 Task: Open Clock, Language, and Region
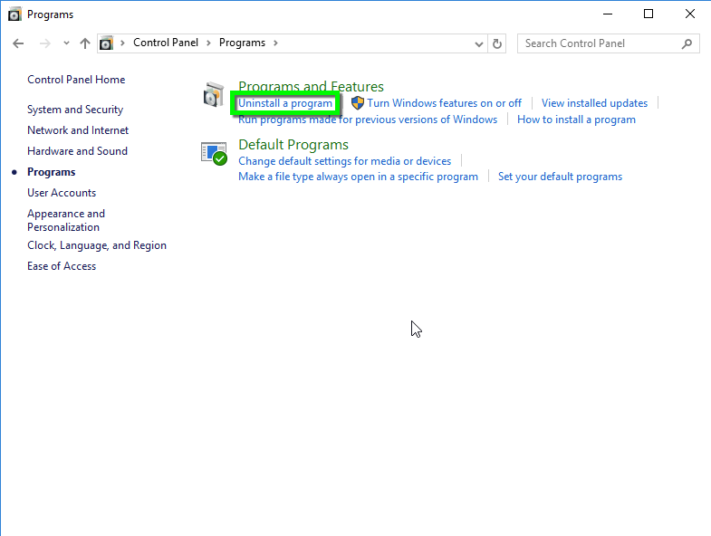[x=97, y=245]
